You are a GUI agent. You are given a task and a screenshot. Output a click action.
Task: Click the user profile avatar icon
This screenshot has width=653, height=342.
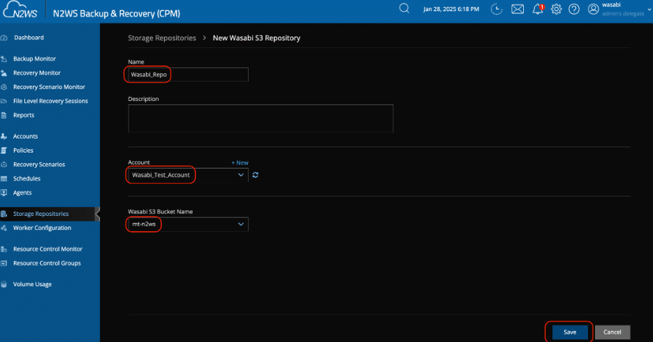593,9
